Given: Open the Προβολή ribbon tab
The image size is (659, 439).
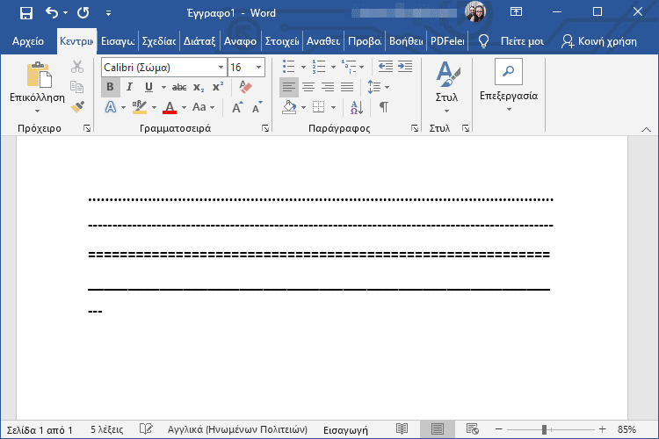Looking at the screenshot, I should 365,41.
